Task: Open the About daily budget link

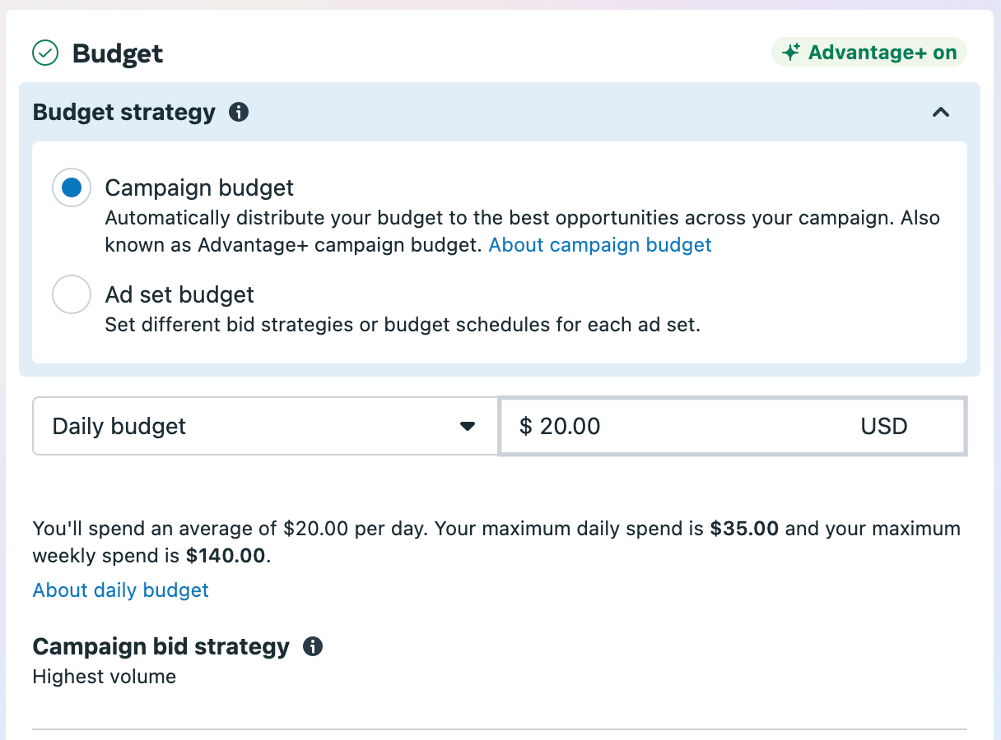Action: [x=121, y=590]
